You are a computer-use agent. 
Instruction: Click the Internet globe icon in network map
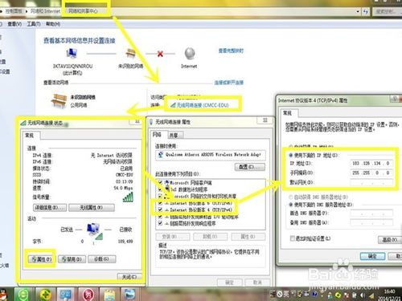190,54
